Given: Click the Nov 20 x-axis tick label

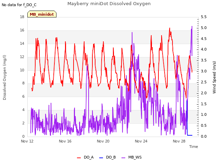Looking at the screenshot, I should 103,141.
